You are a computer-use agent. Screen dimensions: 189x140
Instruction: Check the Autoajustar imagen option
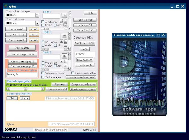pos(43,73)
